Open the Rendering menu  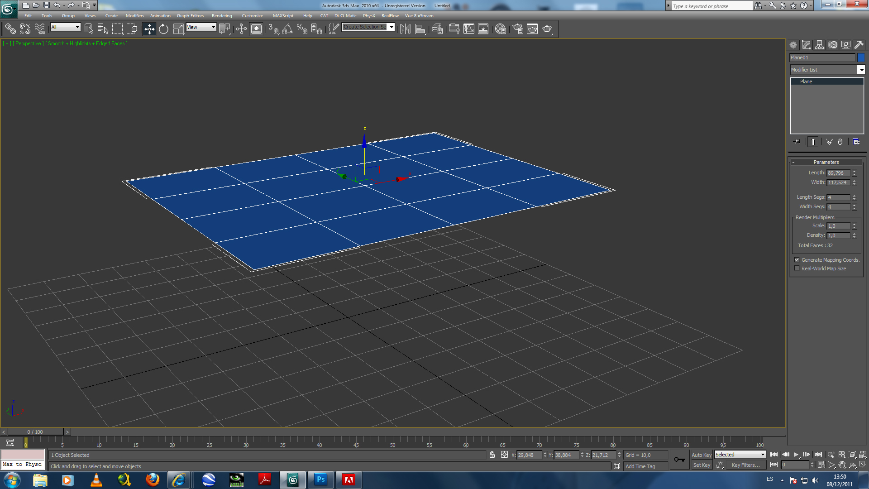(222, 16)
